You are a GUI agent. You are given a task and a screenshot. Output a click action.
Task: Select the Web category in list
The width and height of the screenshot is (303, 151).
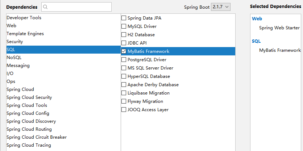(63, 25)
